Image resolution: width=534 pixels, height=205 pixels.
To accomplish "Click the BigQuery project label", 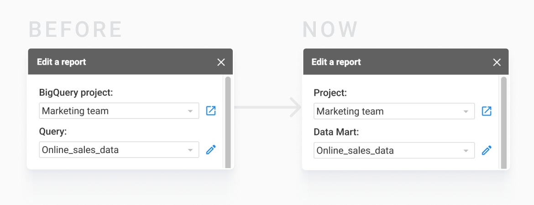I will tap(76, 92).
